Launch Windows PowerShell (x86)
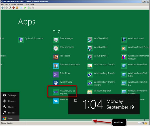 coord(134,75)
